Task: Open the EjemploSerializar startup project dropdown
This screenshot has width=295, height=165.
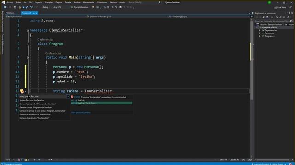Action: pyautogui.click(x=89, y=7)
